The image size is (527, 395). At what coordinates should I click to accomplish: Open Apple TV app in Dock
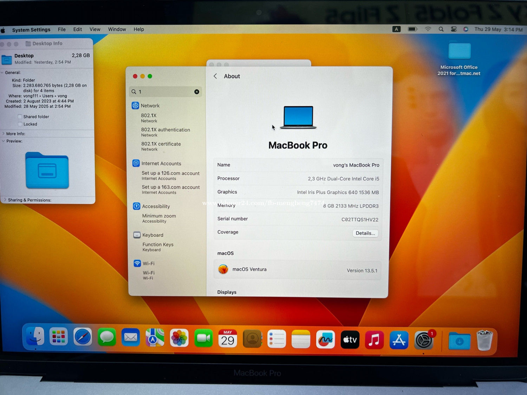pos(350,340)
